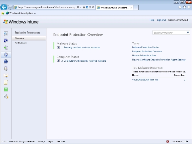The image size is (192, 144).
Task: Open How to Schedule a Scan link
Action: coord(144,56)
